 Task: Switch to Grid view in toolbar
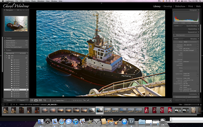click(x=32, y=100)
